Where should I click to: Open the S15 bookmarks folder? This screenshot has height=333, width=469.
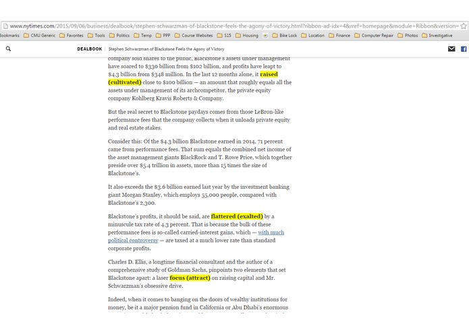(224, 35)
